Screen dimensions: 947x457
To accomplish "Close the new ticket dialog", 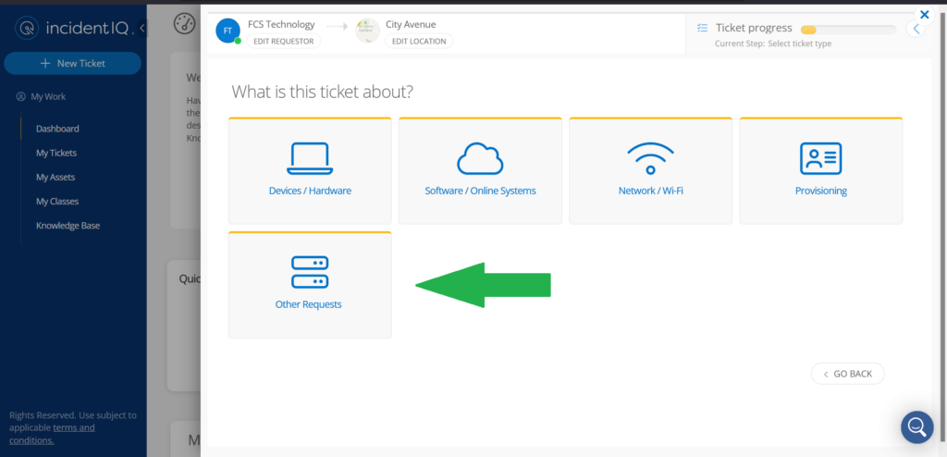I will [x=924, y=15].
